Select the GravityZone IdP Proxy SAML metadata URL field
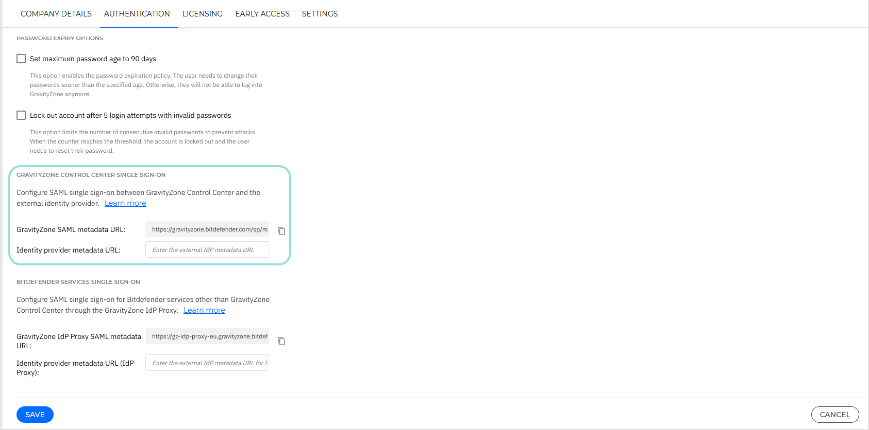This screenshot has width=869, height=430. click(x=207, y=336)
